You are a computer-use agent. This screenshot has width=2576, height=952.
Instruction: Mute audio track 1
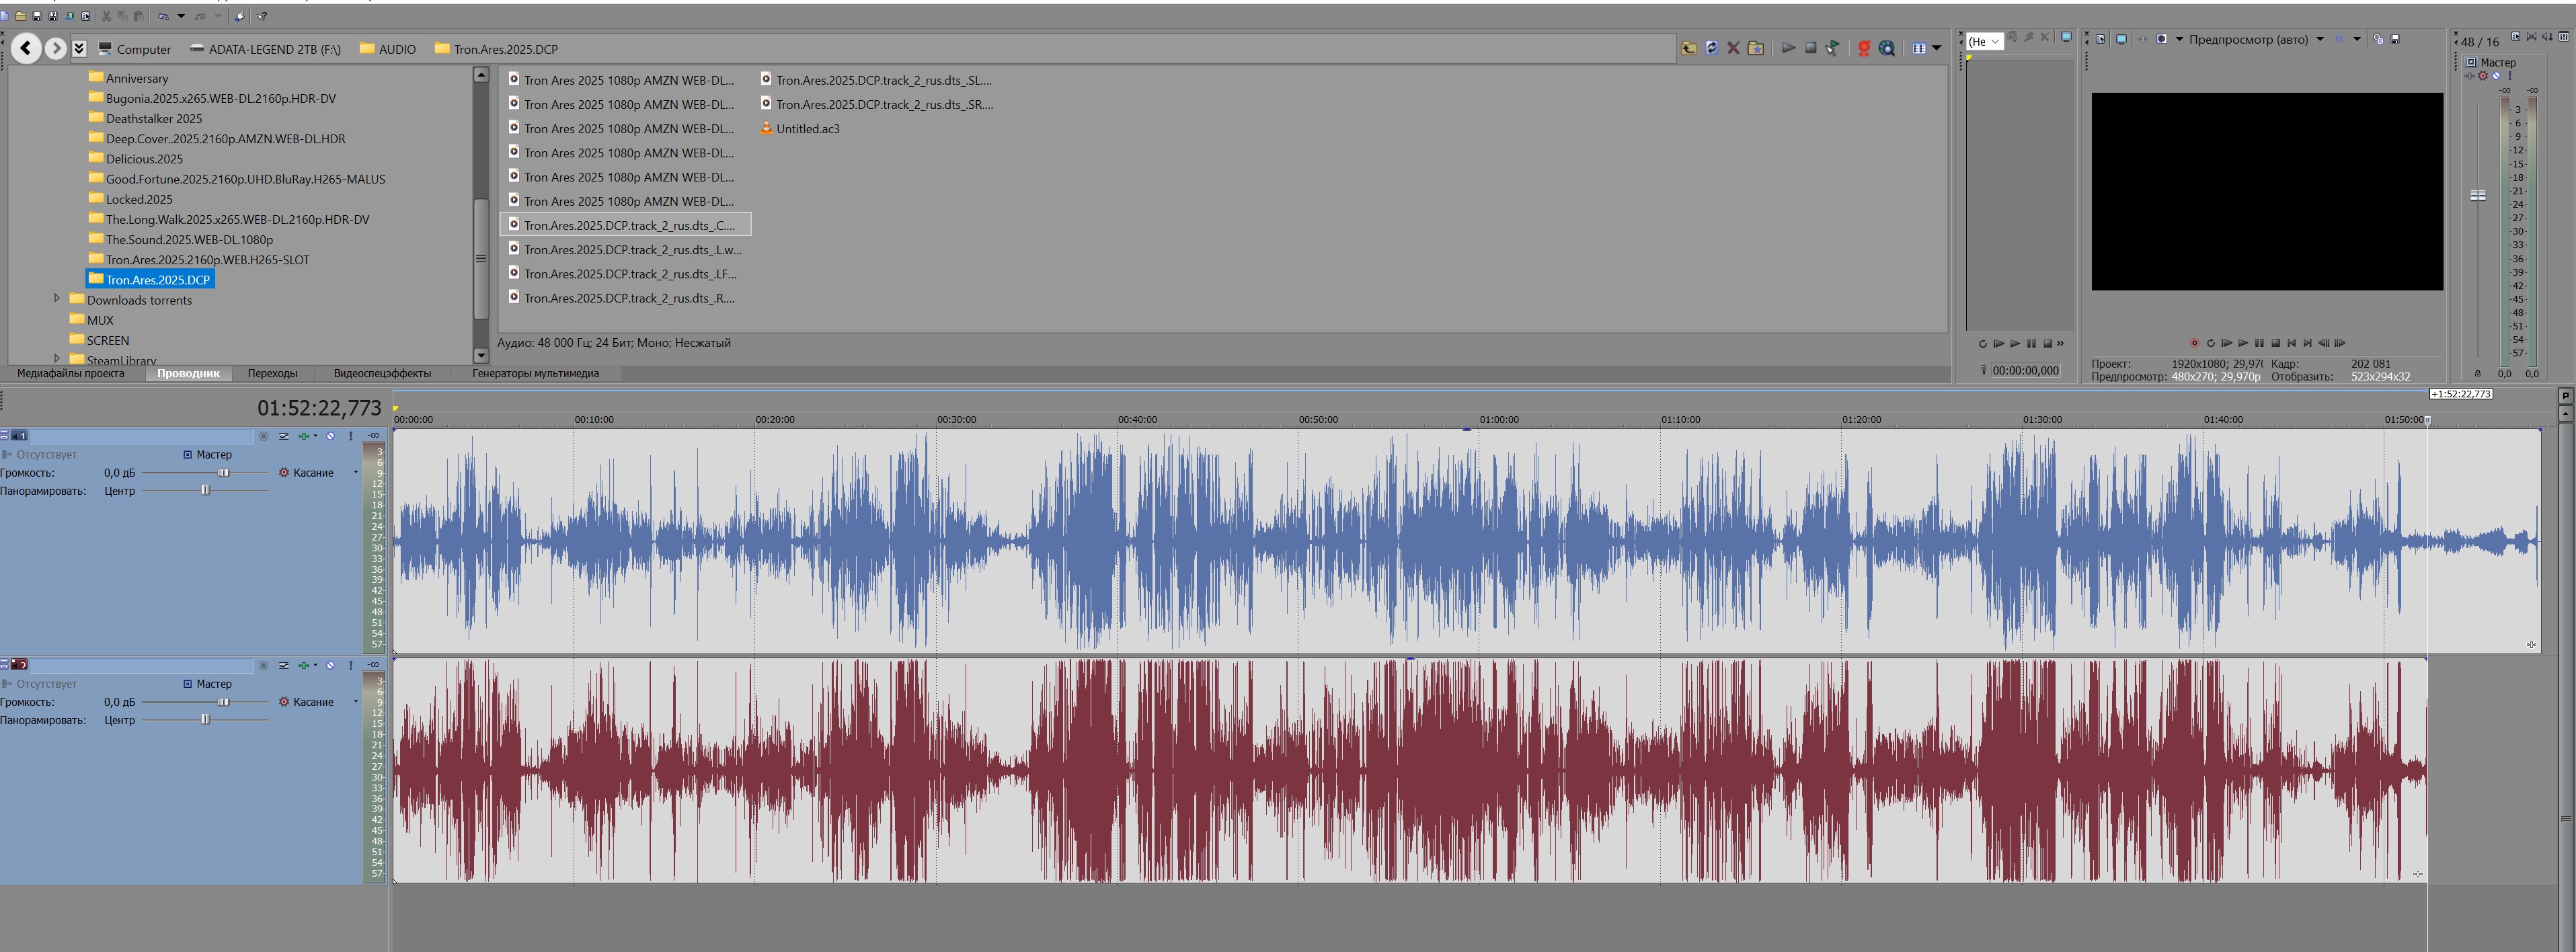[x=330, y=436]
